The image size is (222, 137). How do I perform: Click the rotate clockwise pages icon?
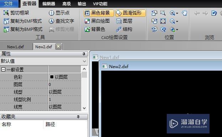(154, 21)
